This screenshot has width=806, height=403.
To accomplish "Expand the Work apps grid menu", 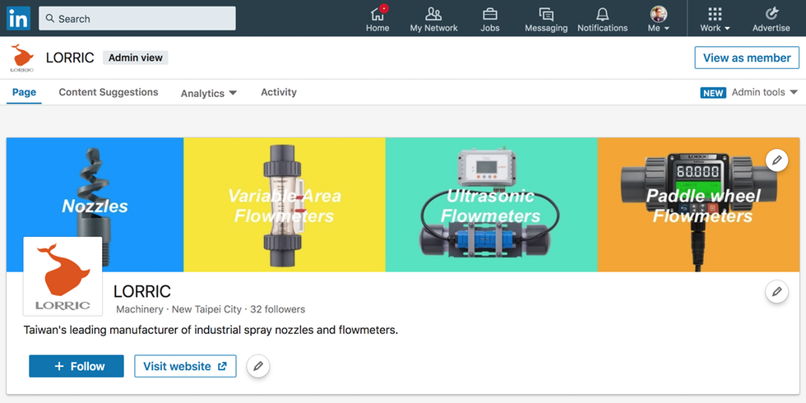I will pyautogui.click(x=715, y=19).
